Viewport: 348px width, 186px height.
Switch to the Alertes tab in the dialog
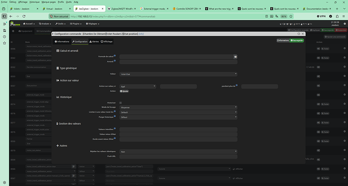pyautogui.click(x=94, y=42)
